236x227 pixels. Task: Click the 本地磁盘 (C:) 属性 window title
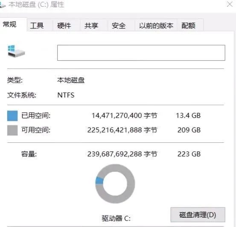(x=36, y=5)
